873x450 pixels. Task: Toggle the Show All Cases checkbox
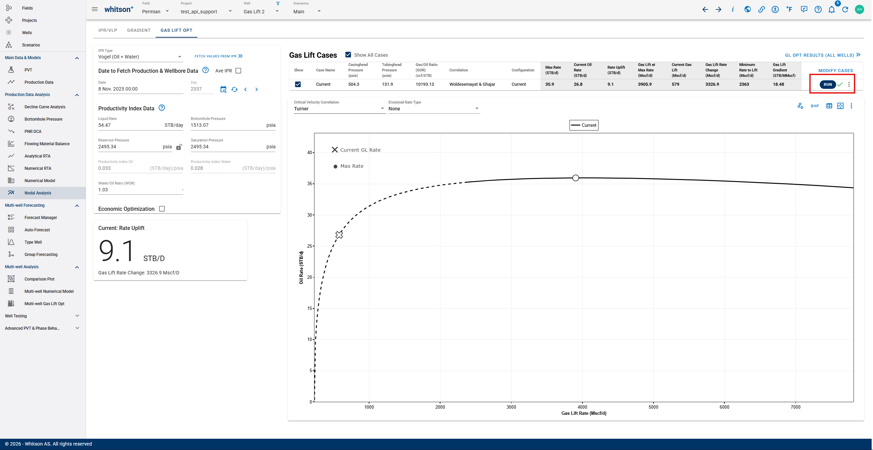[x=348, y=55]
